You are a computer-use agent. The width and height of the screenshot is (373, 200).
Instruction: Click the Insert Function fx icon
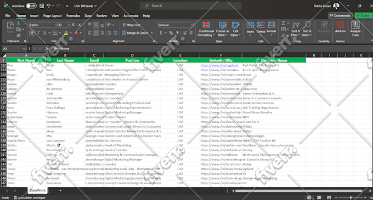pos(47,49)
